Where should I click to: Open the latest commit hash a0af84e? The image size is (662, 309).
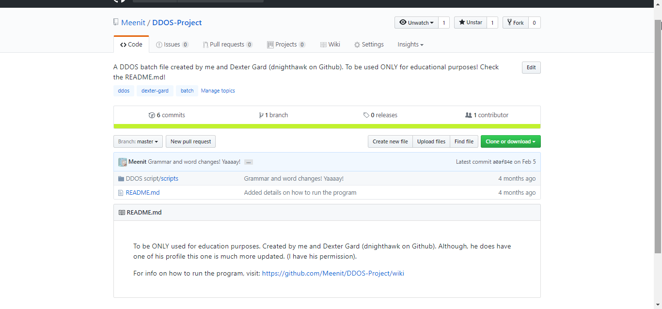coord(503,162)
